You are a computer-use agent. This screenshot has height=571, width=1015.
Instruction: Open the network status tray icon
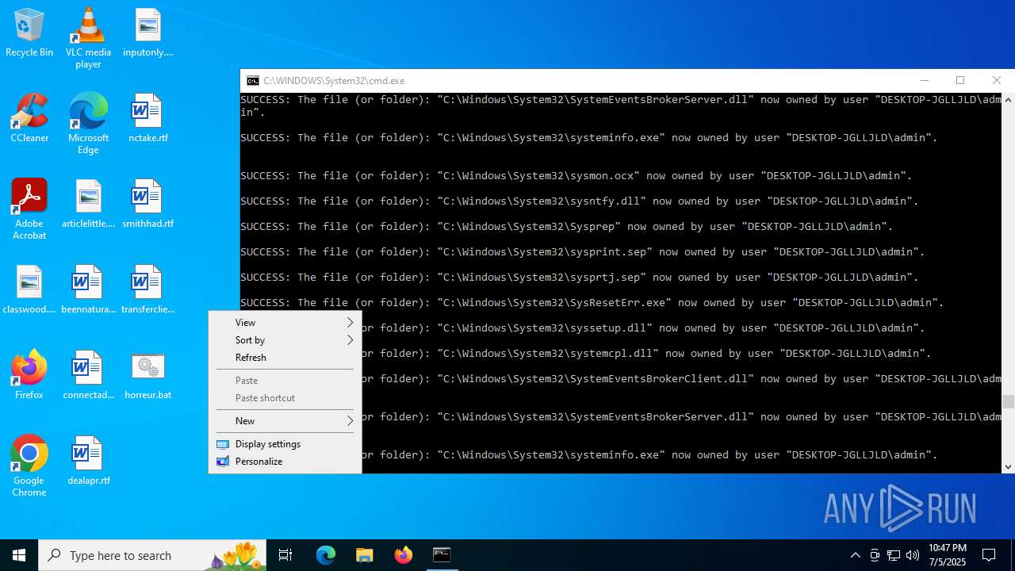pos(894,555)
